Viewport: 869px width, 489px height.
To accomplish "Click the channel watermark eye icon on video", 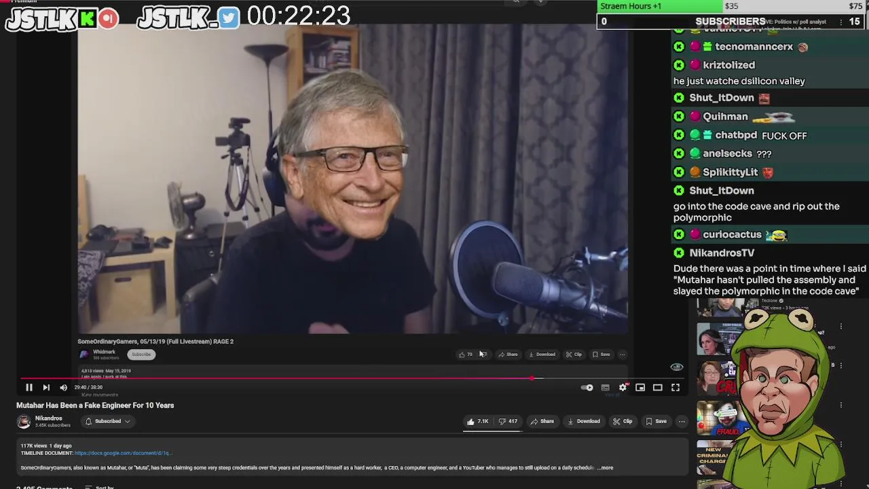I will (x=676, y=367).
